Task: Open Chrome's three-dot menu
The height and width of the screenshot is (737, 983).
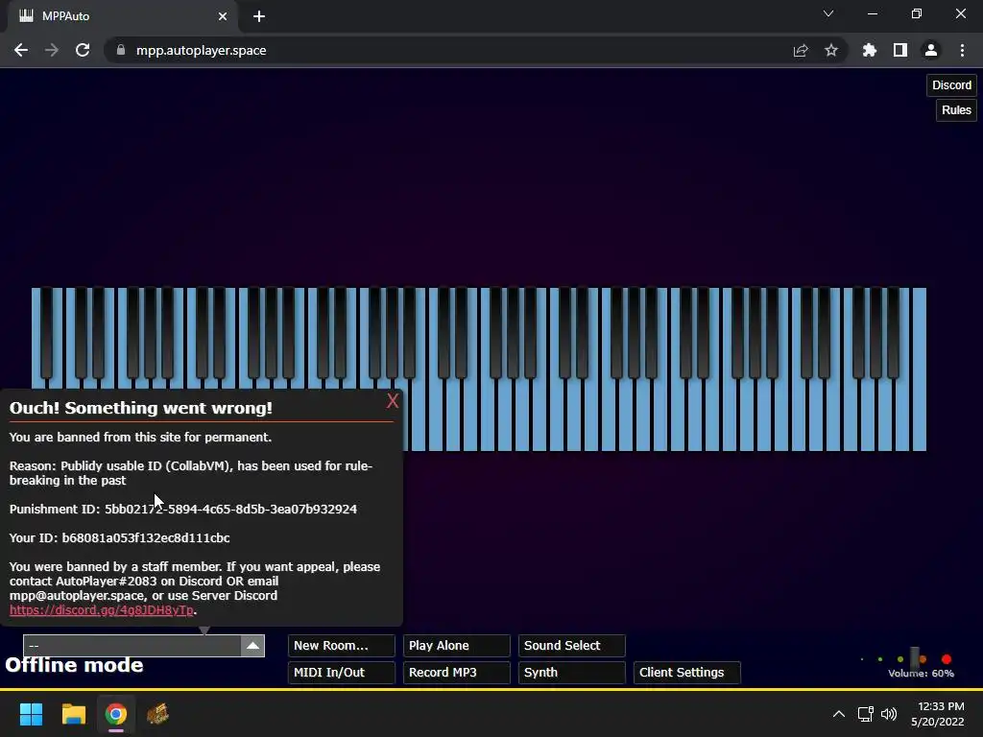Action: tap(962, 50)
